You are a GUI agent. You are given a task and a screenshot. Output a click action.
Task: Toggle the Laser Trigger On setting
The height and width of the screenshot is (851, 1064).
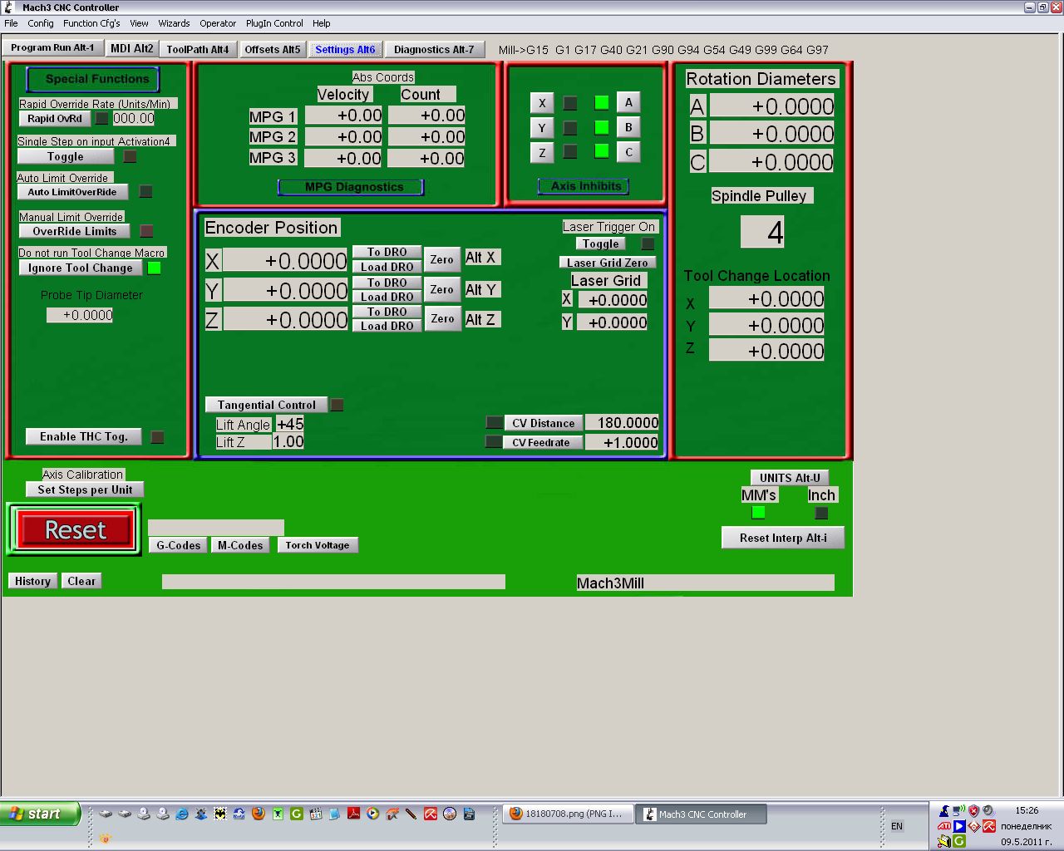point(600,243)
